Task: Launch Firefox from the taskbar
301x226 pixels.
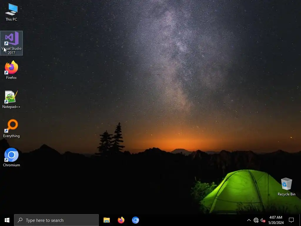Action: click(x=121, y=220)
